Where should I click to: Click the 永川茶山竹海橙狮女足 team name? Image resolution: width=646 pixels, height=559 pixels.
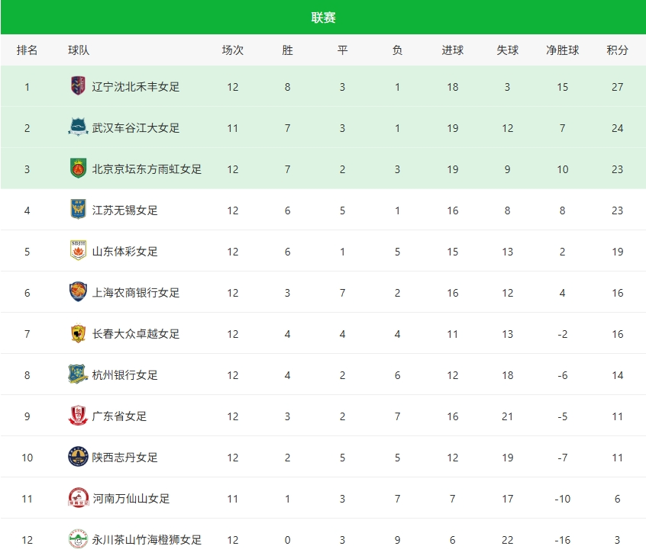click(x=147, y=540)
